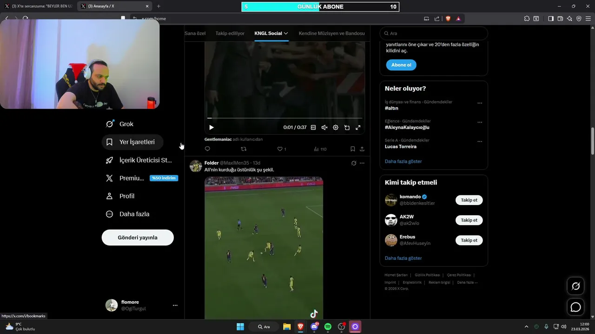Open options for #AleynaKalaycıoğlu trend
Viewport: 595px width, 334px height.
click(x=480, y=122)
